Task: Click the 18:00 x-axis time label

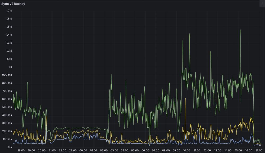Action: coord(21,150)
